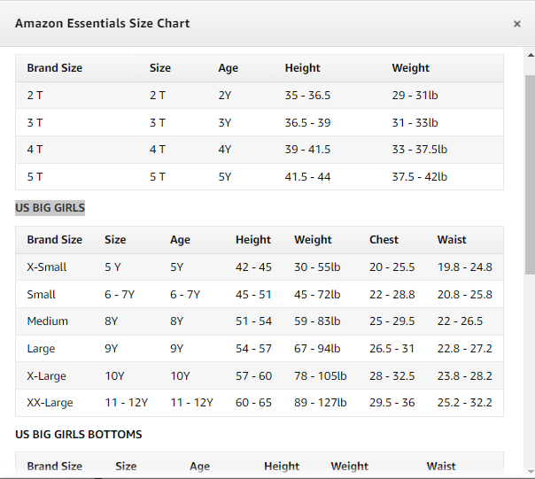Click the 5 Y size cell

(x=112, y=267)
